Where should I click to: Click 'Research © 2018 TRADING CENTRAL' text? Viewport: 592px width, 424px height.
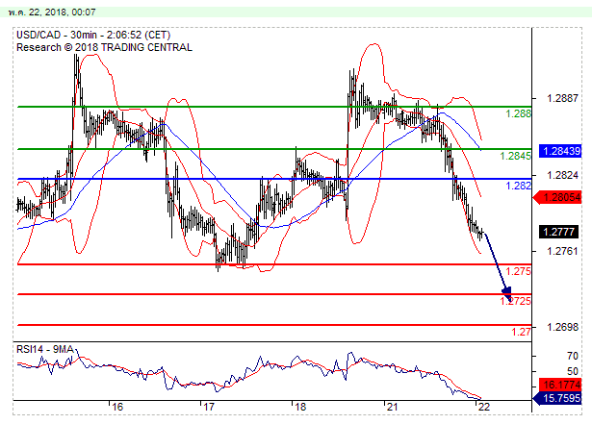click(104, 47)
